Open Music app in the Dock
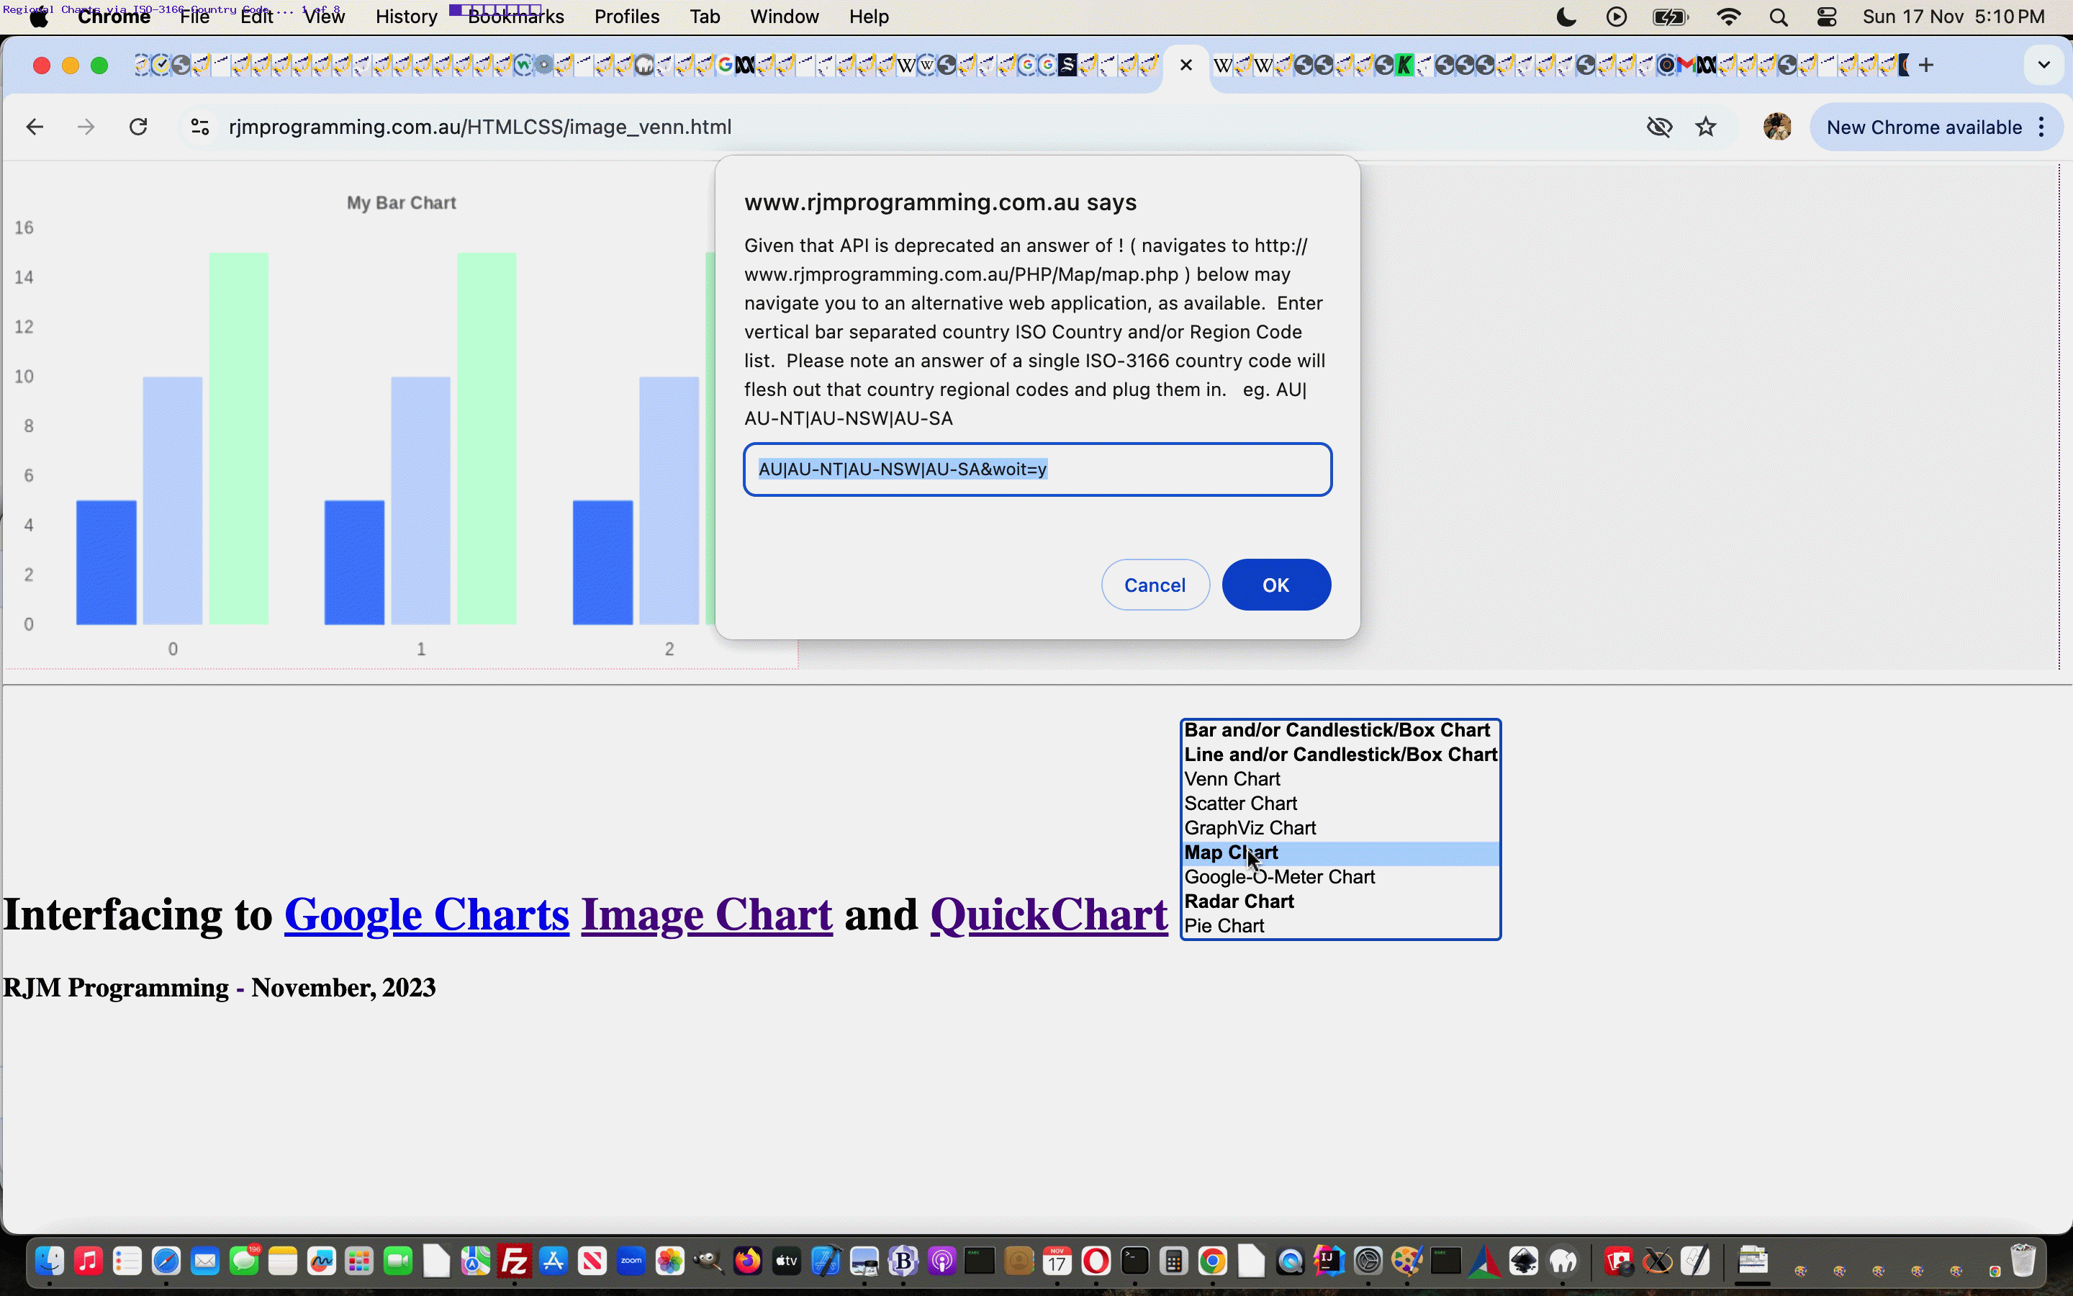The image size is (2073, 1296). click(x=89, y=1261)
